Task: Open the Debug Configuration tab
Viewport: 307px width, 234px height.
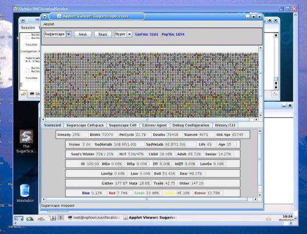Action: [191, 125]
